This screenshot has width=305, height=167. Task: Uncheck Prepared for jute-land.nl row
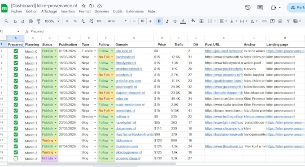point(16,51)
